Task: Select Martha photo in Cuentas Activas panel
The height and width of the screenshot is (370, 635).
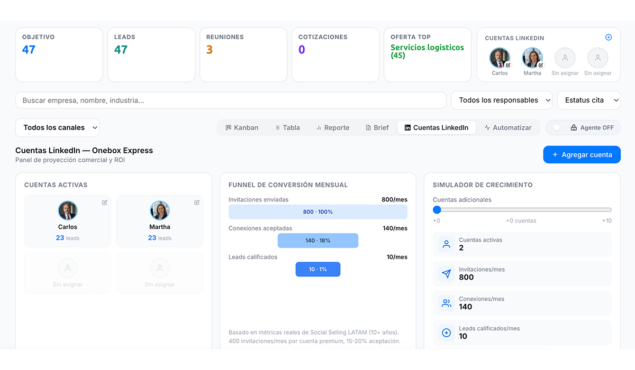Action: pyautogui.click(x=160, y=210)
